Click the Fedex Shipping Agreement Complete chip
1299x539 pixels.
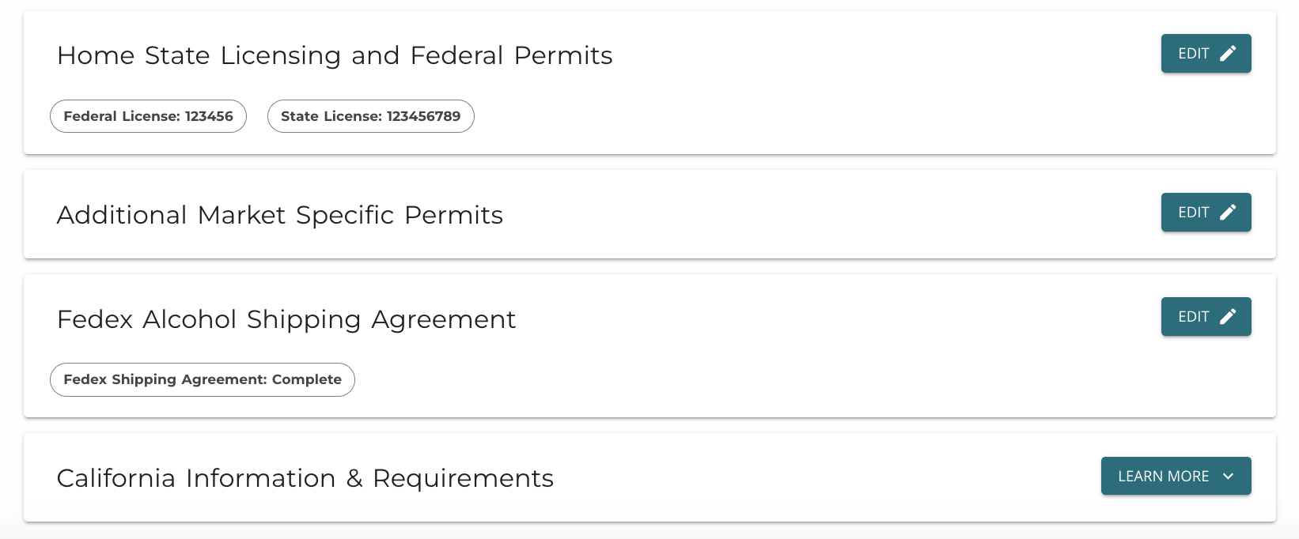(202, 379)
